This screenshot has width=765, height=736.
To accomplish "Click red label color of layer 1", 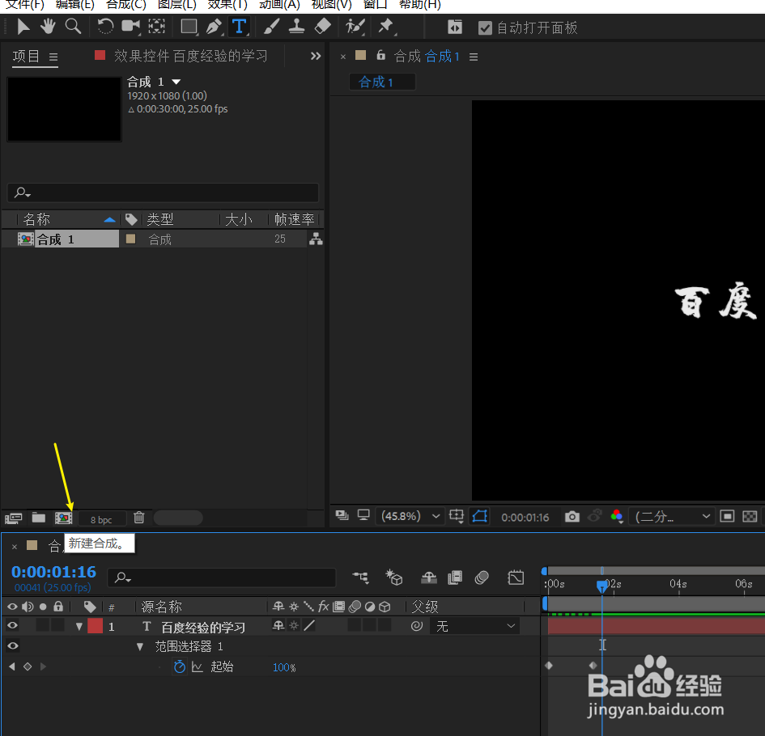I will (96, 626).
